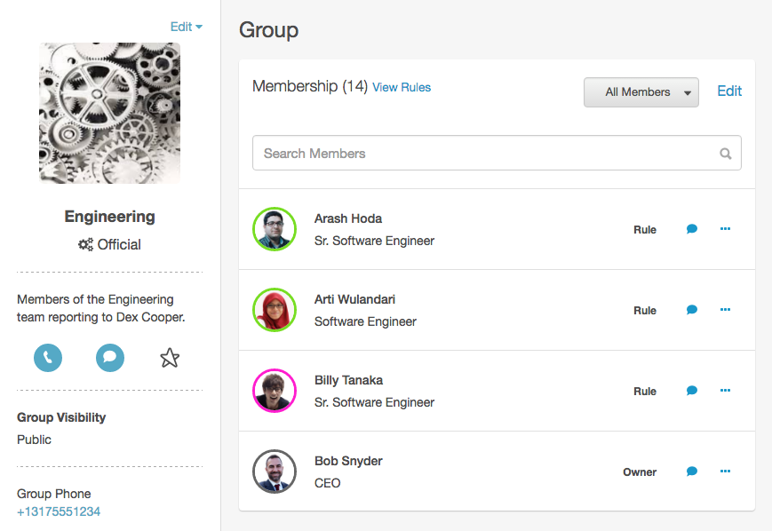Click the phone call icon for Engineering group
The width and height of the screenshot is (772, 531).
click(48, 358)
